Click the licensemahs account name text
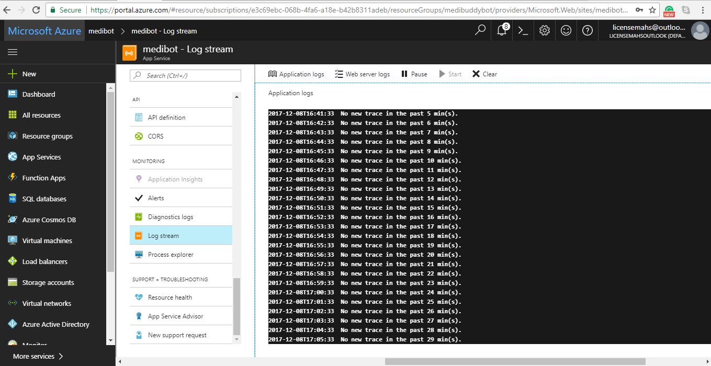 (649, 27)
